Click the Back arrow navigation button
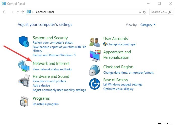Viewport: 176px width, 126px height. (x=5, y=12)
